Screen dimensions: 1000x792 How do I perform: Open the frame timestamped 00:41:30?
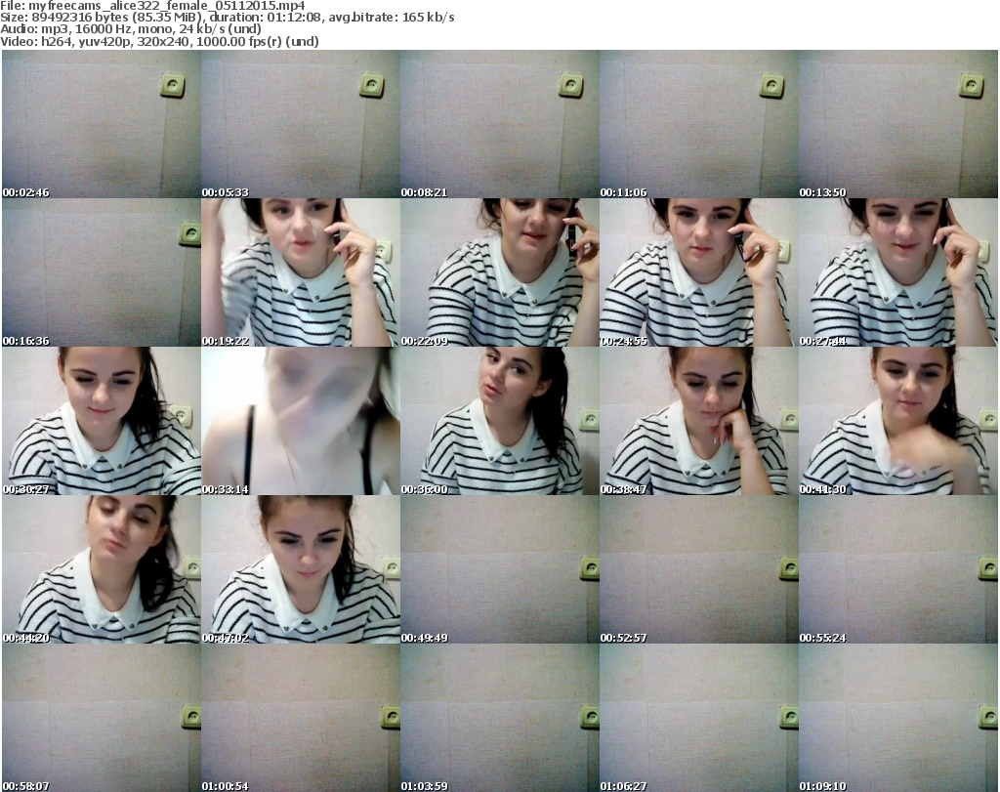[x=898, y=421]
